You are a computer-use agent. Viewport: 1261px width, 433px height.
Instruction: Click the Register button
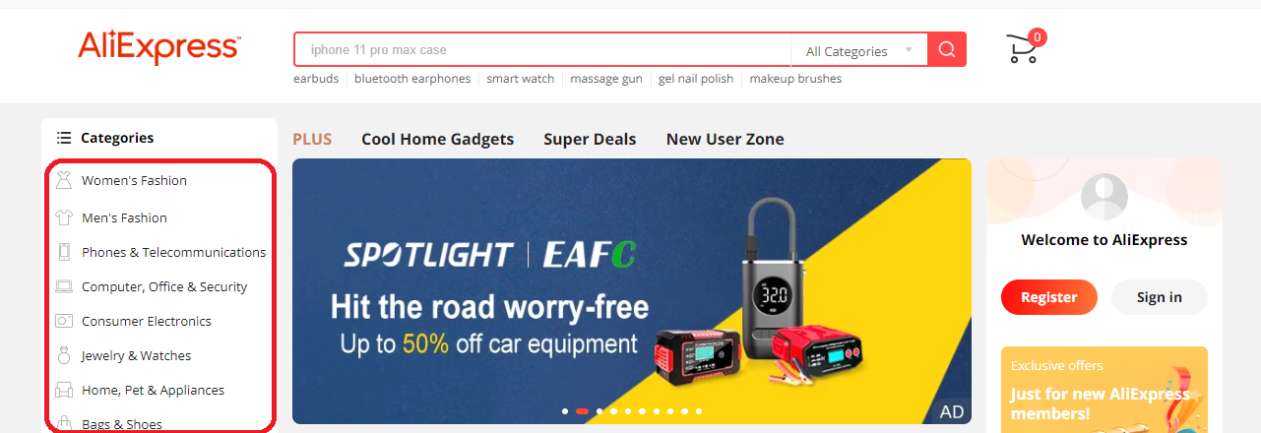[x=1049, y=297]
